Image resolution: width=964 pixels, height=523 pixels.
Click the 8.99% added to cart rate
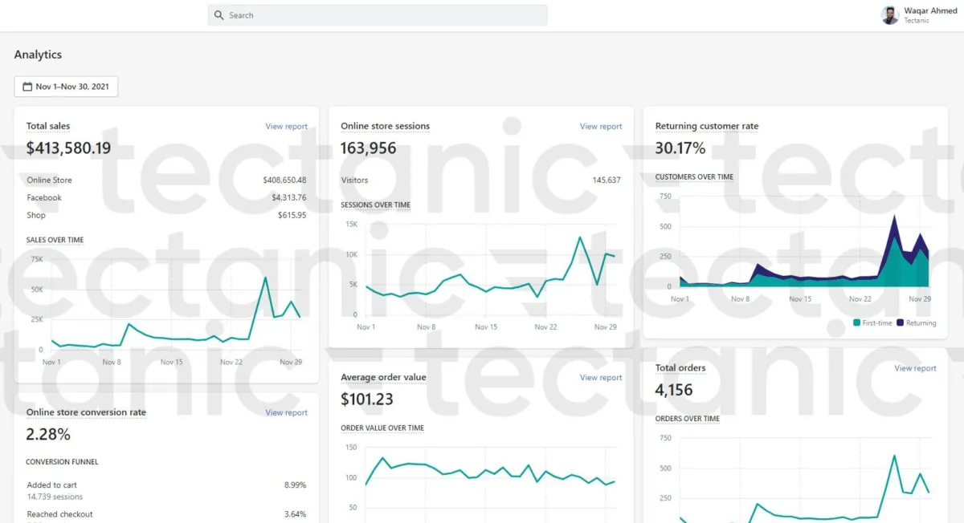295,485
